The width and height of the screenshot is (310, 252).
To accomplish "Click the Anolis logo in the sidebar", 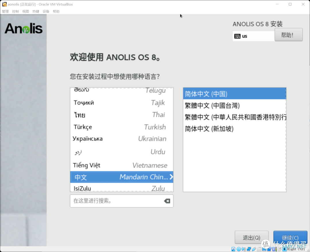I will click(x=24, y=28).
